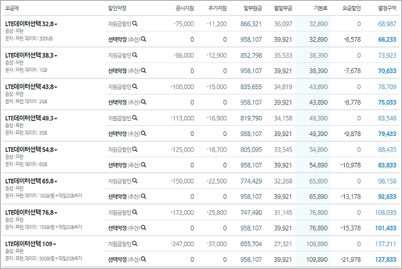
Task: Click magnifier beside 선택약정 in LTE데이터선택 49.3 row
Action: (144, 134)
